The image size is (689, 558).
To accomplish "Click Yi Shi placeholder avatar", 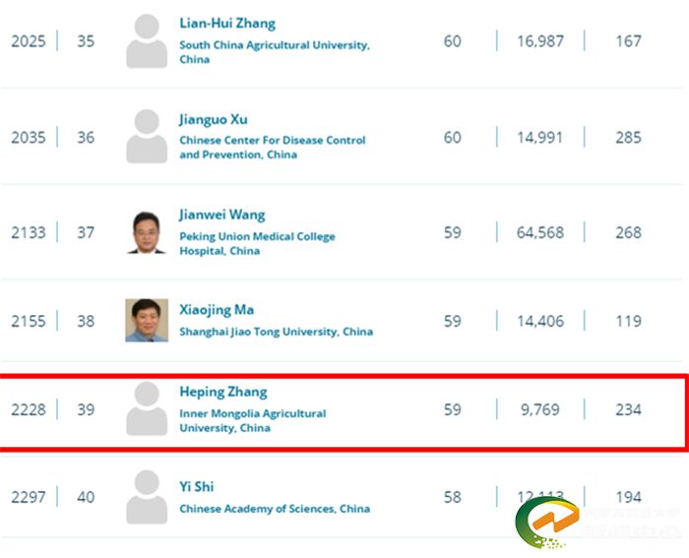I will [x=147, y=496].
